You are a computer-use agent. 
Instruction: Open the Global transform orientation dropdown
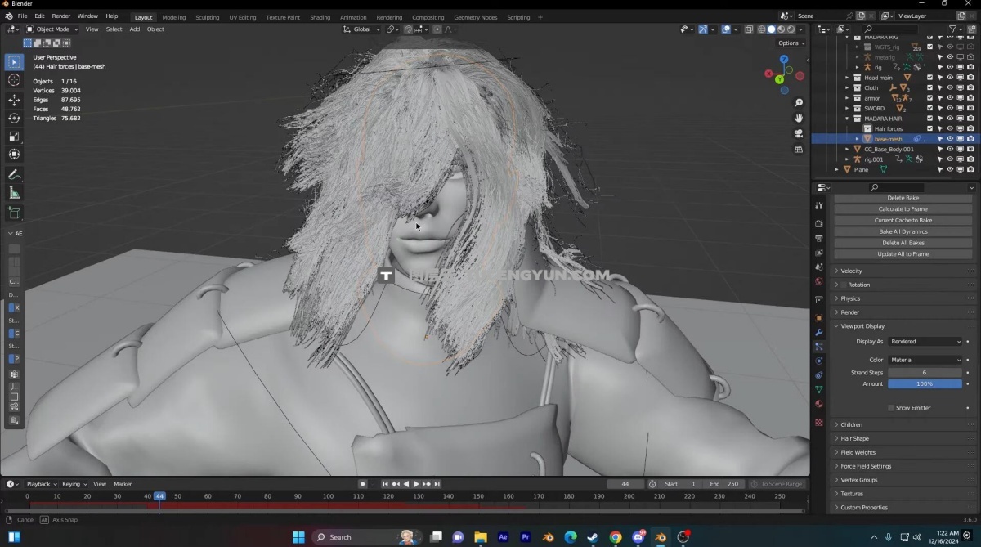pyautogui.click(x=361, y=29)
